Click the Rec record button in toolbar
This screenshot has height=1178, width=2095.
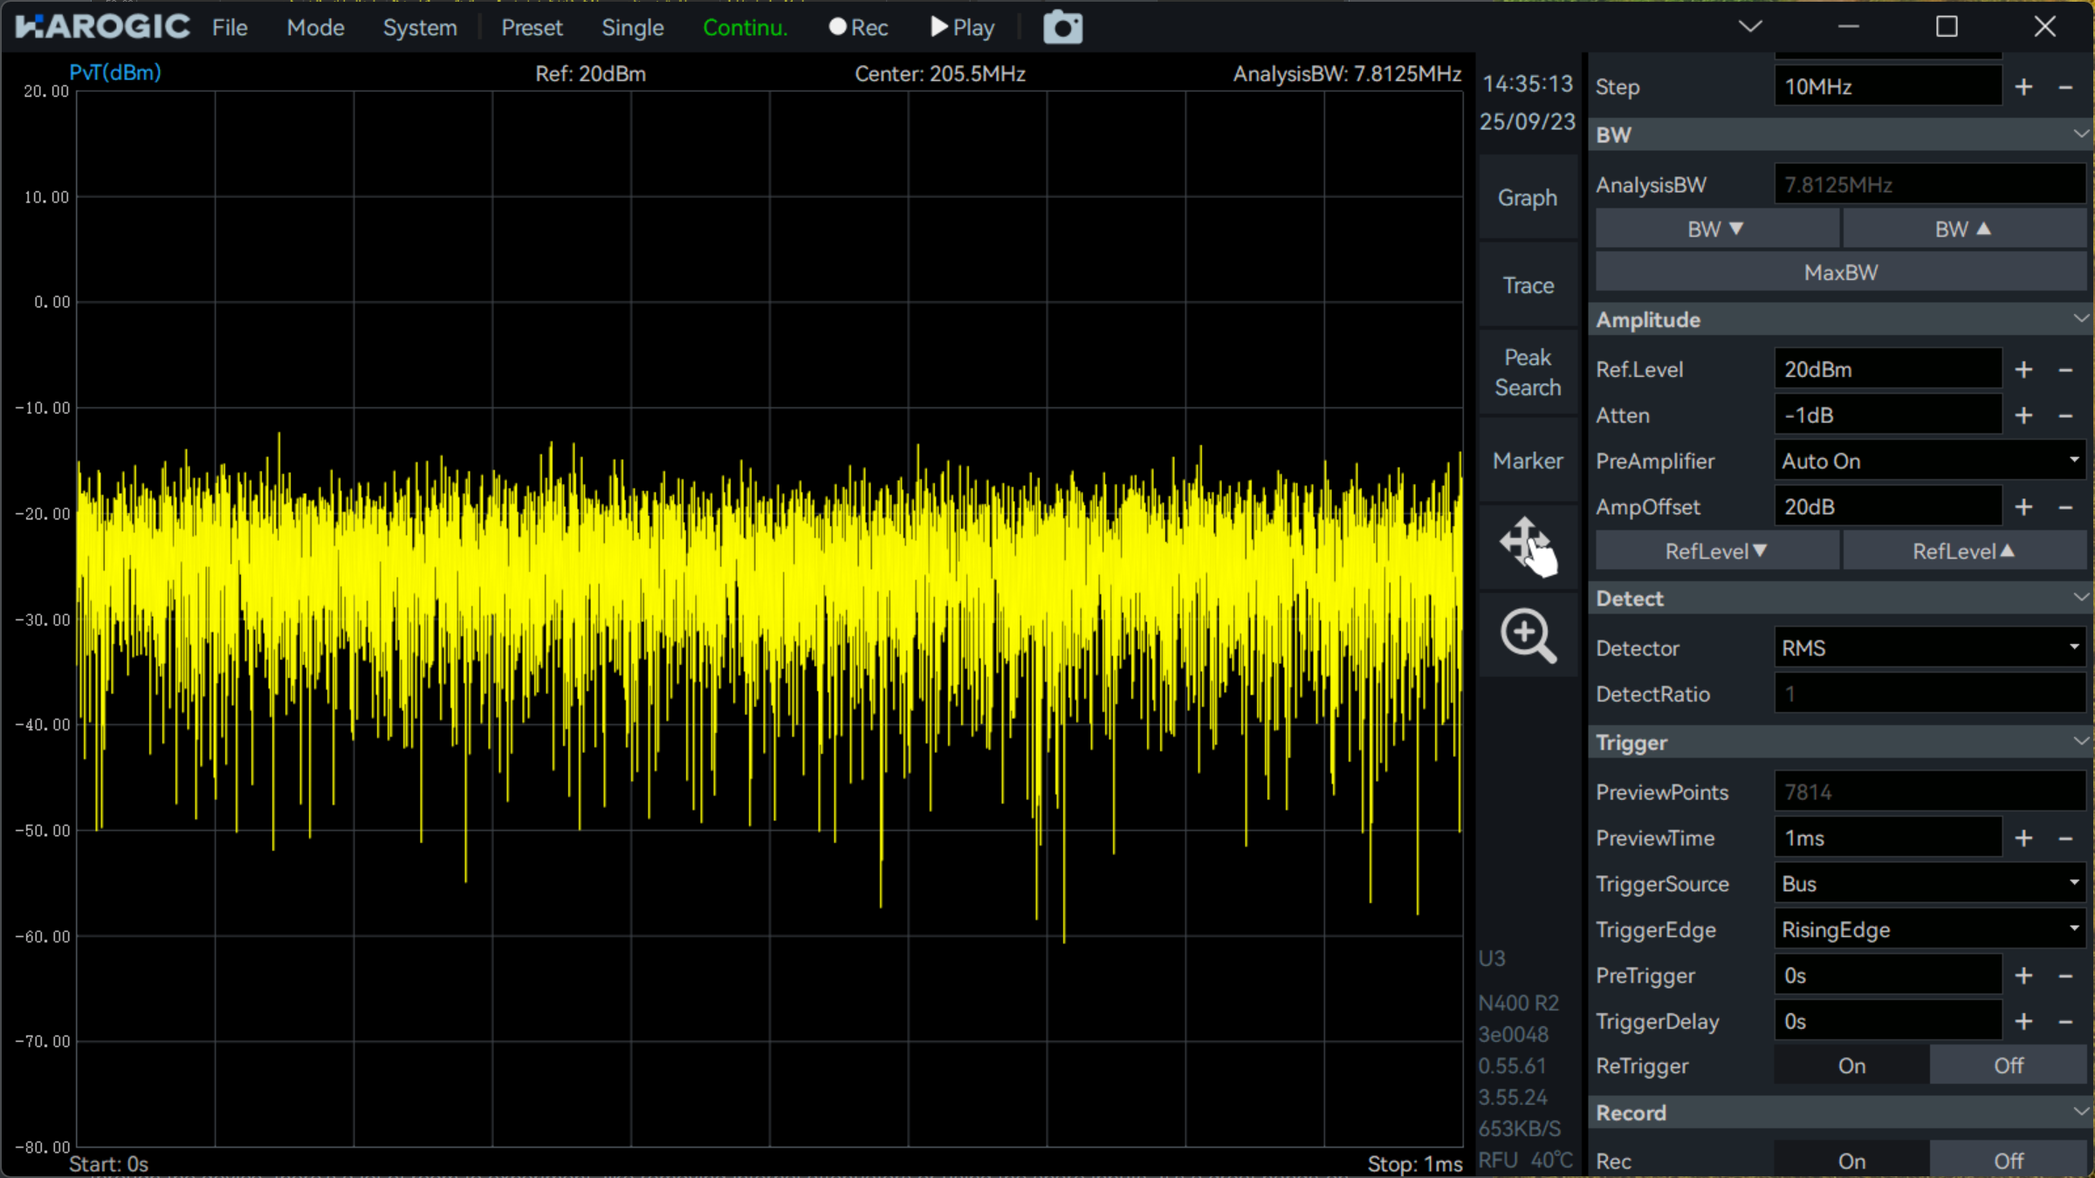[x=858, y=28]
